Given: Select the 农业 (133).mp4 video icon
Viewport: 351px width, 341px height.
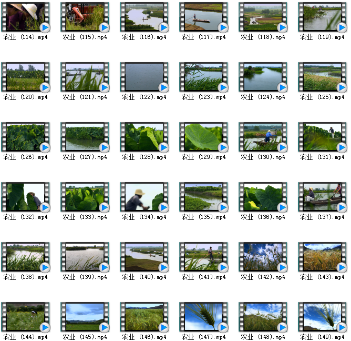Looking at the screenshot, I should tap(85, 197).
